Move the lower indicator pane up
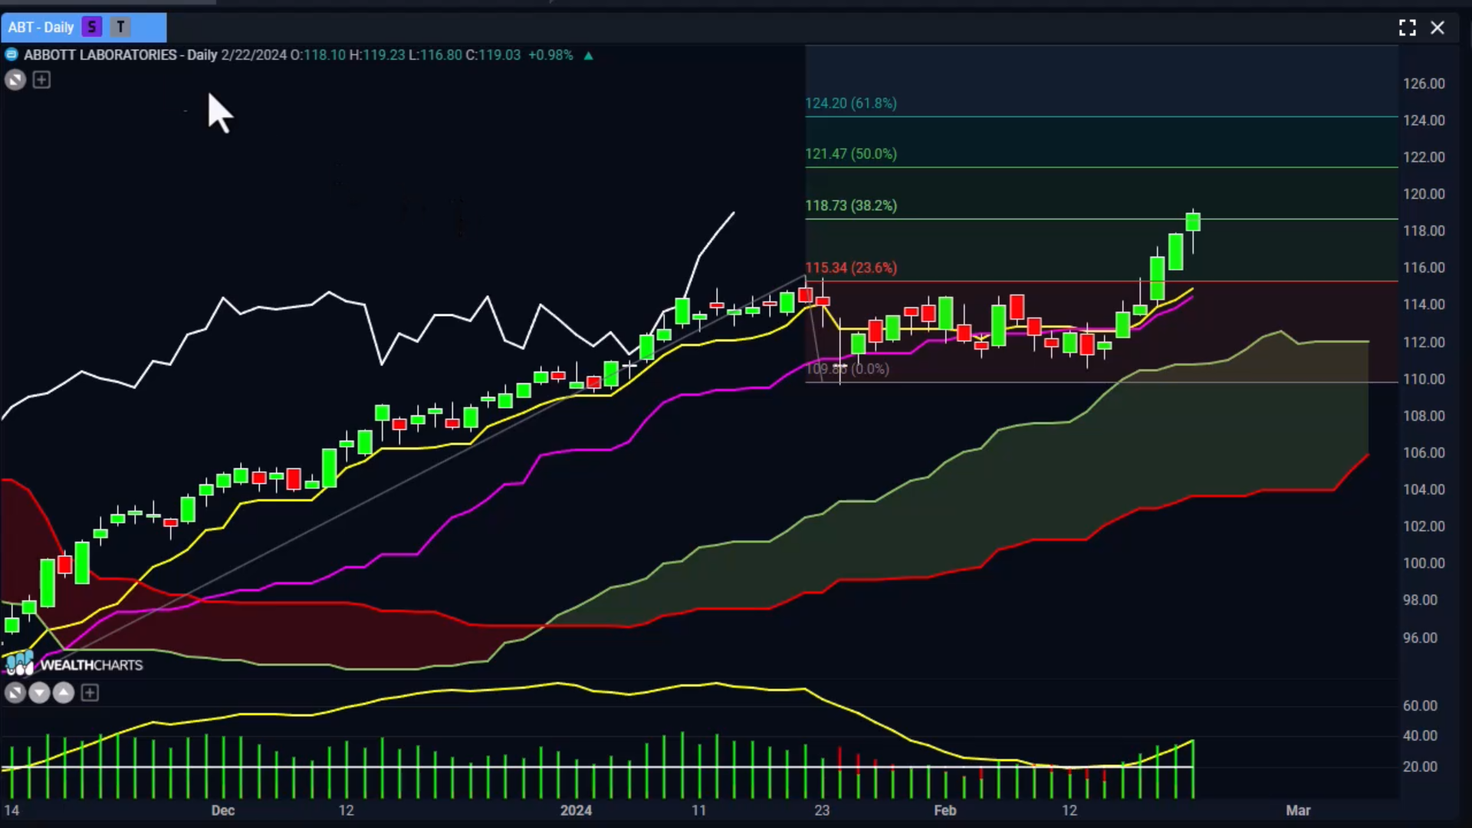This screenshot has height=828, width=1472. 64,693
